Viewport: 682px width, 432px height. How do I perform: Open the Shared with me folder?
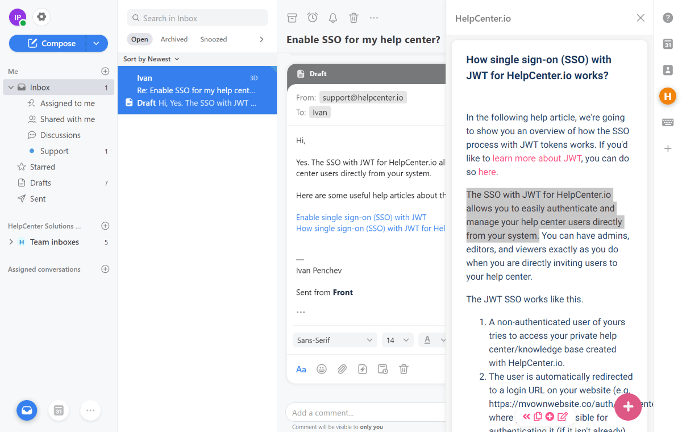pyautogui.click(x=67, y=119)
